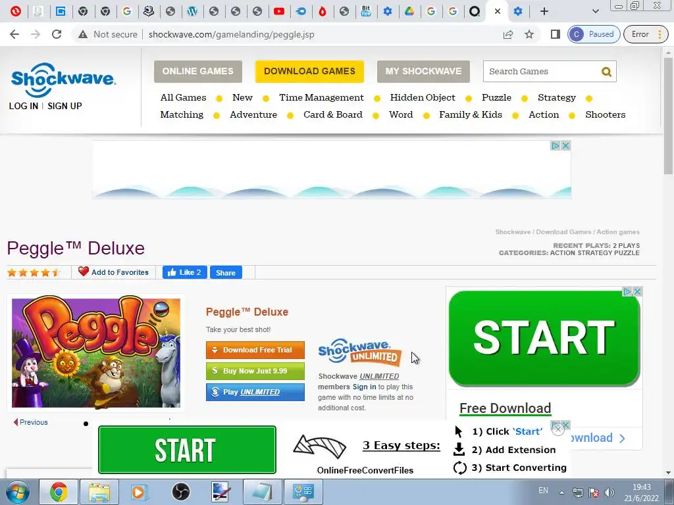Image resolution: width=674 pixels, height=505 pixels.
Task: Open the tab search dropdown chevron
Action: click(595, 11)
